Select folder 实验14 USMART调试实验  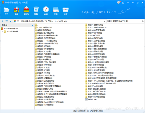[x=46, y=44]
